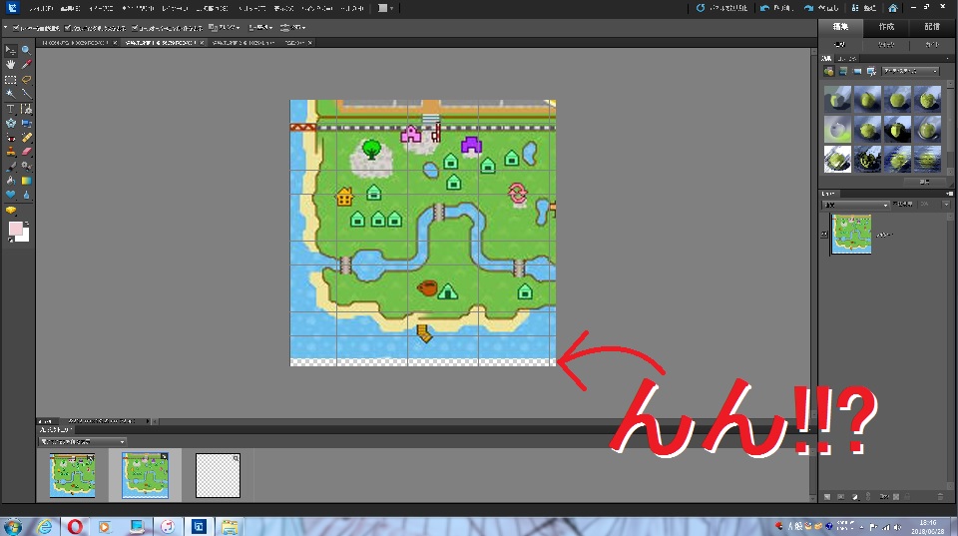Close the first document tab
Screen dimensions: 958x536
click(x=115, y=43)
